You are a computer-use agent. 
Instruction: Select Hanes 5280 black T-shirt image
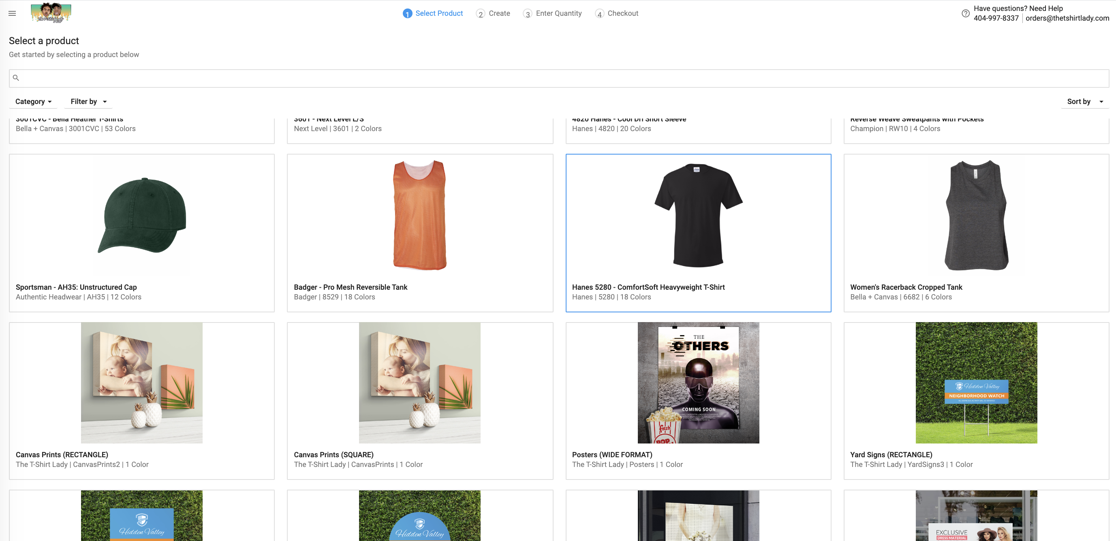pyautogui.click(x=698, y=215)
